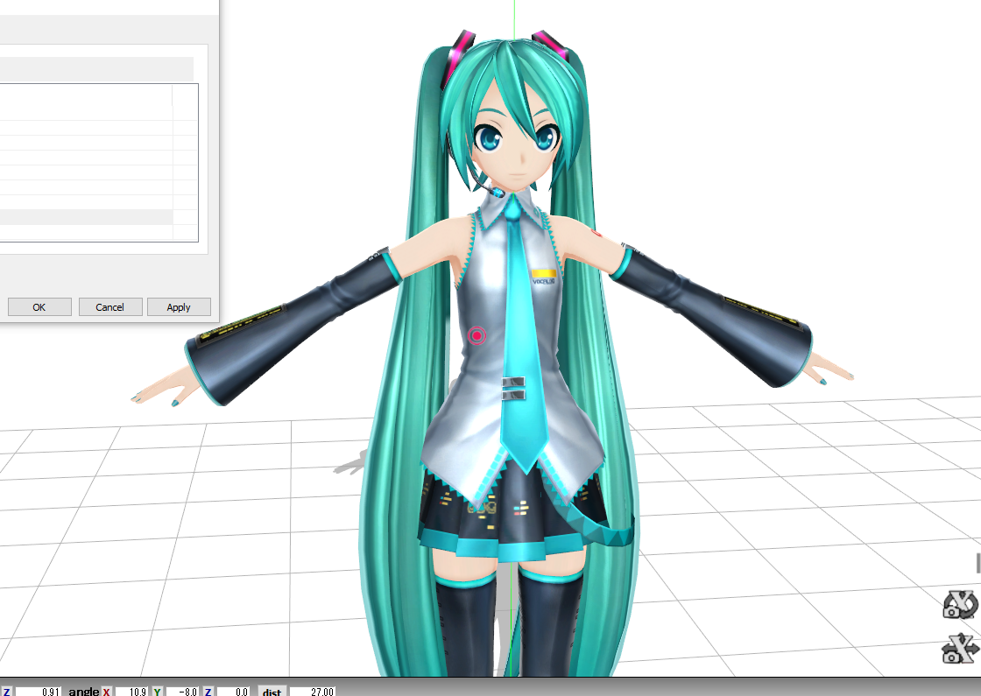Click the dist button in bottom bar
981x696 pixels.
272,691
